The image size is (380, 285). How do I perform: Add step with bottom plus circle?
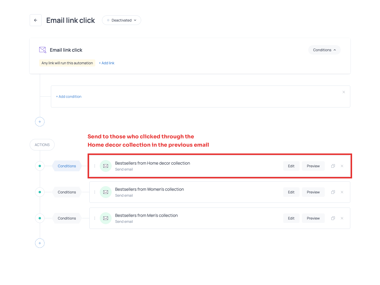click(40, 243)
